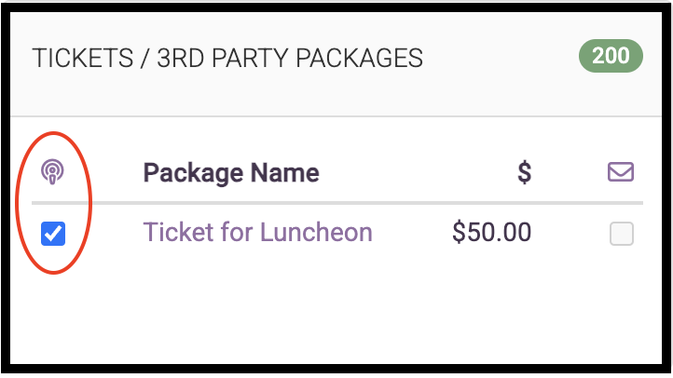Click the number 200 in the green pill

click(611, 56)
